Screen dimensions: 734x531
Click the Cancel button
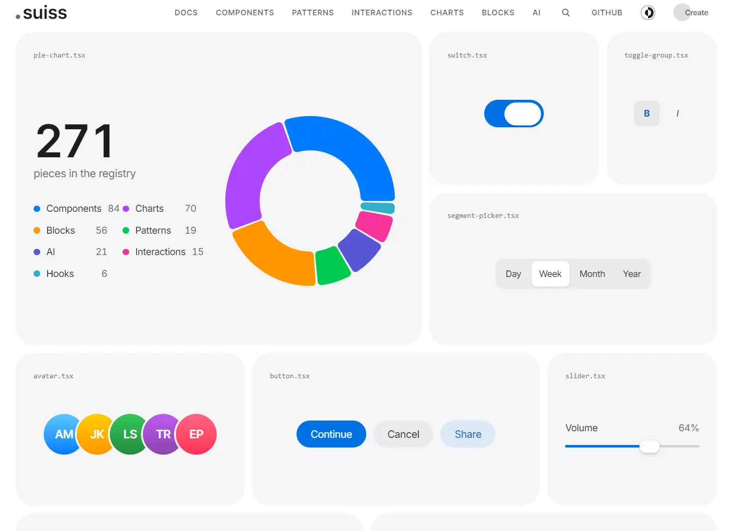tap(403, 434)
